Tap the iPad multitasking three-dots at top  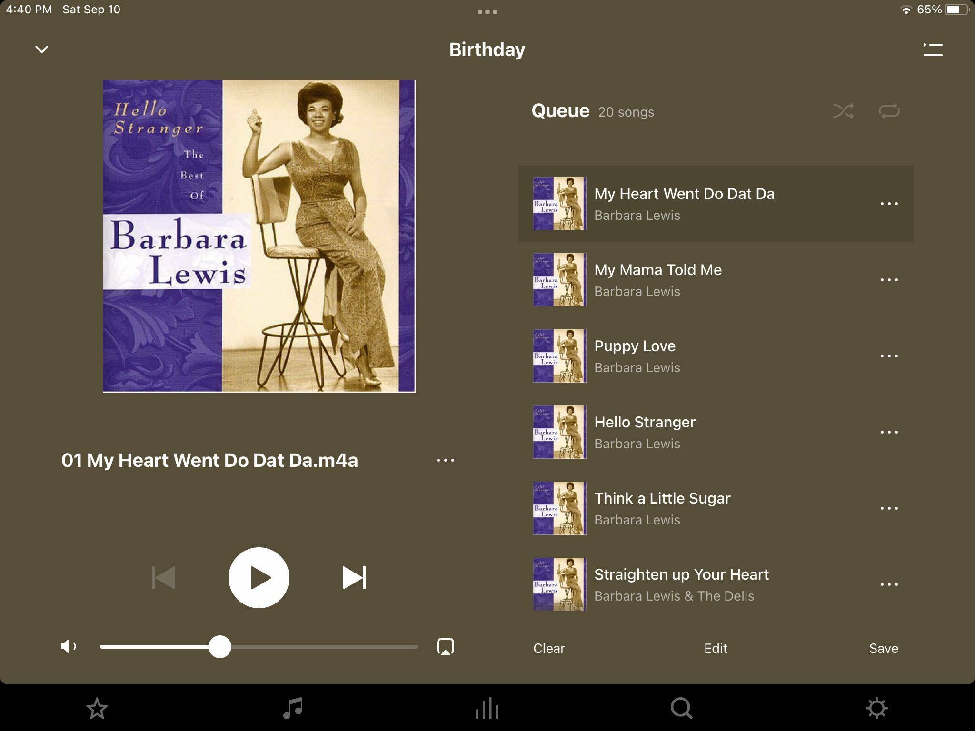click(487, 12)
